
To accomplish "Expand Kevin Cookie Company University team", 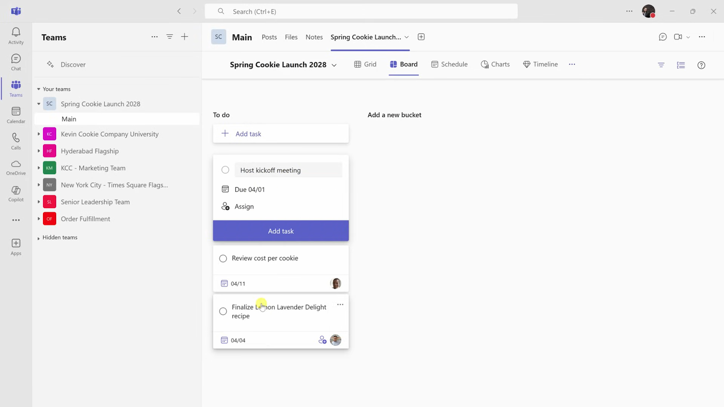I will click(x=38, y=134).
